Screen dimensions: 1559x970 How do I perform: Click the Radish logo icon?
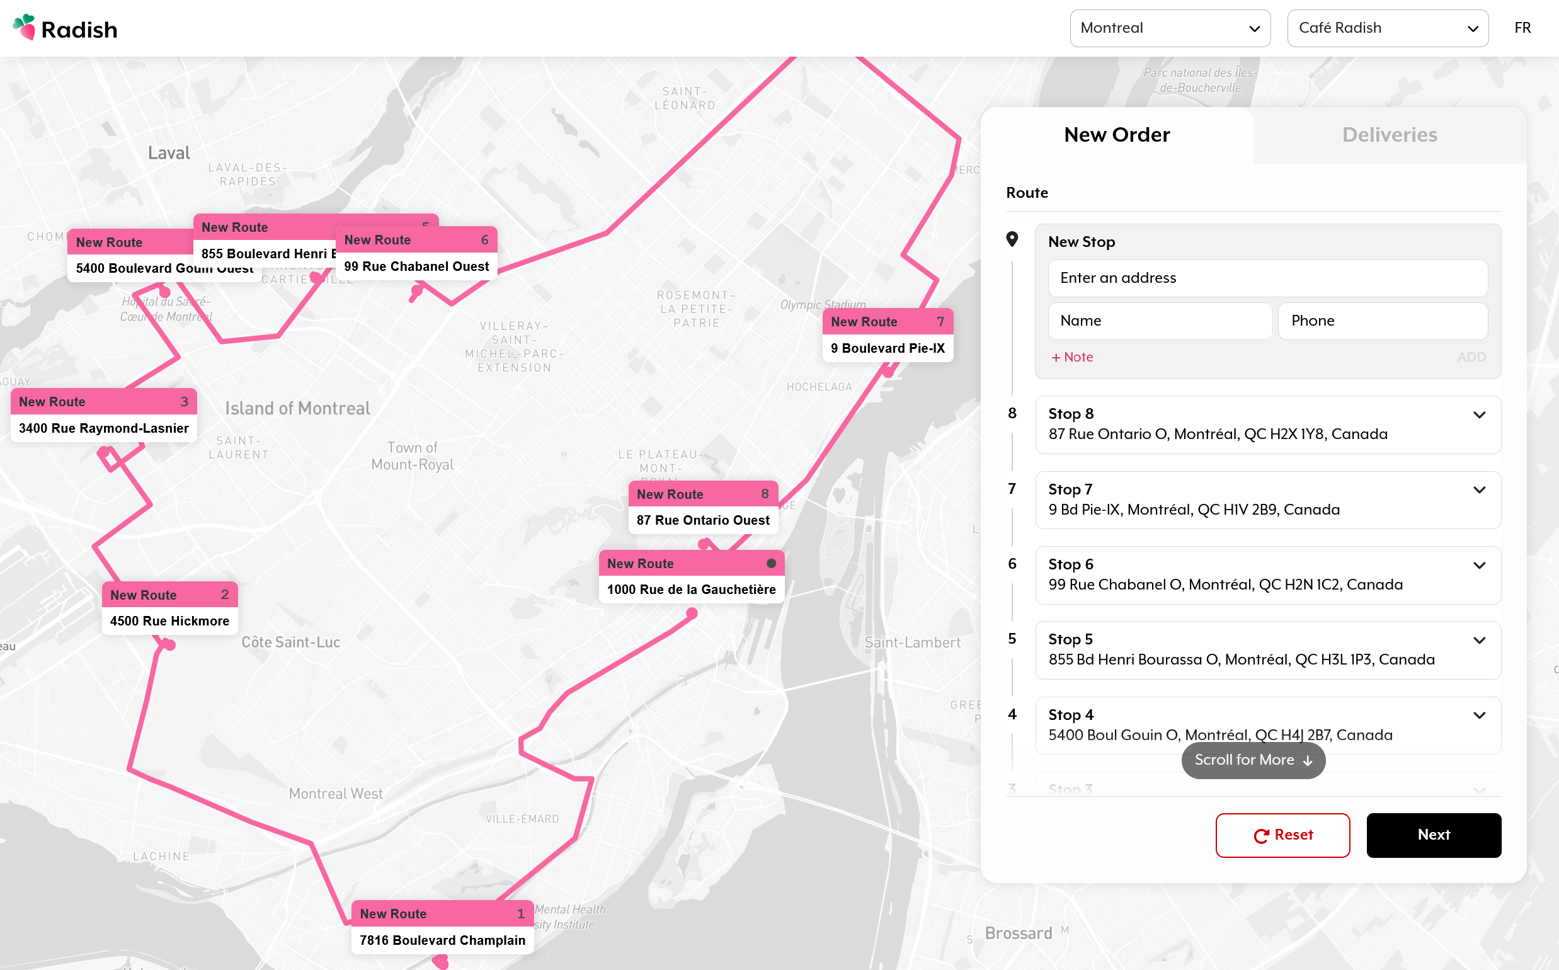25,28
